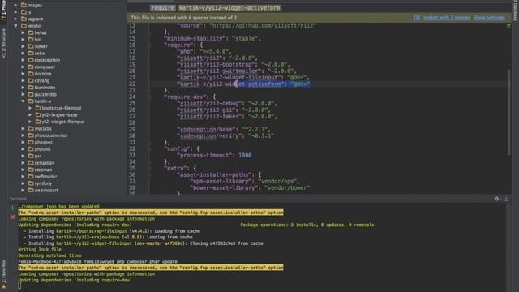The image size is (519, 292).
Task: Open a new terminal session with plus icon
Action: click(13, 208)
